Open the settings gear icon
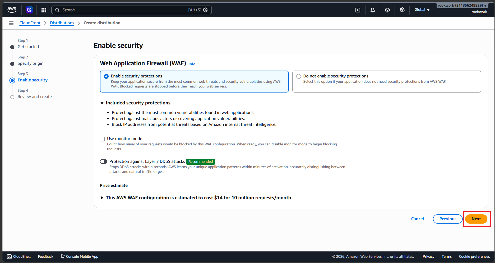Viewport: 495px width, 263px height. pyautogui.click(x=402, y=10)
